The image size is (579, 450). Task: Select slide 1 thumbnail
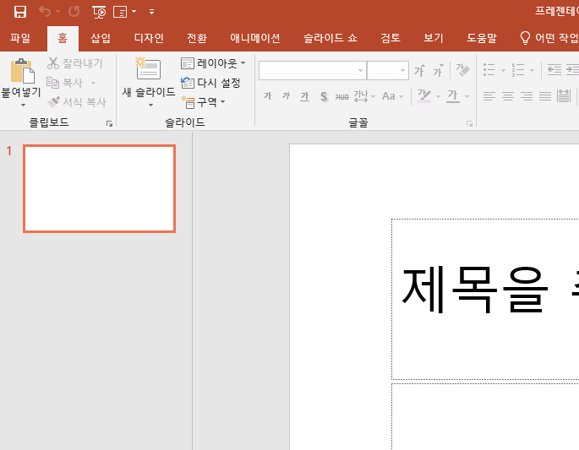(x=100, y=188)
